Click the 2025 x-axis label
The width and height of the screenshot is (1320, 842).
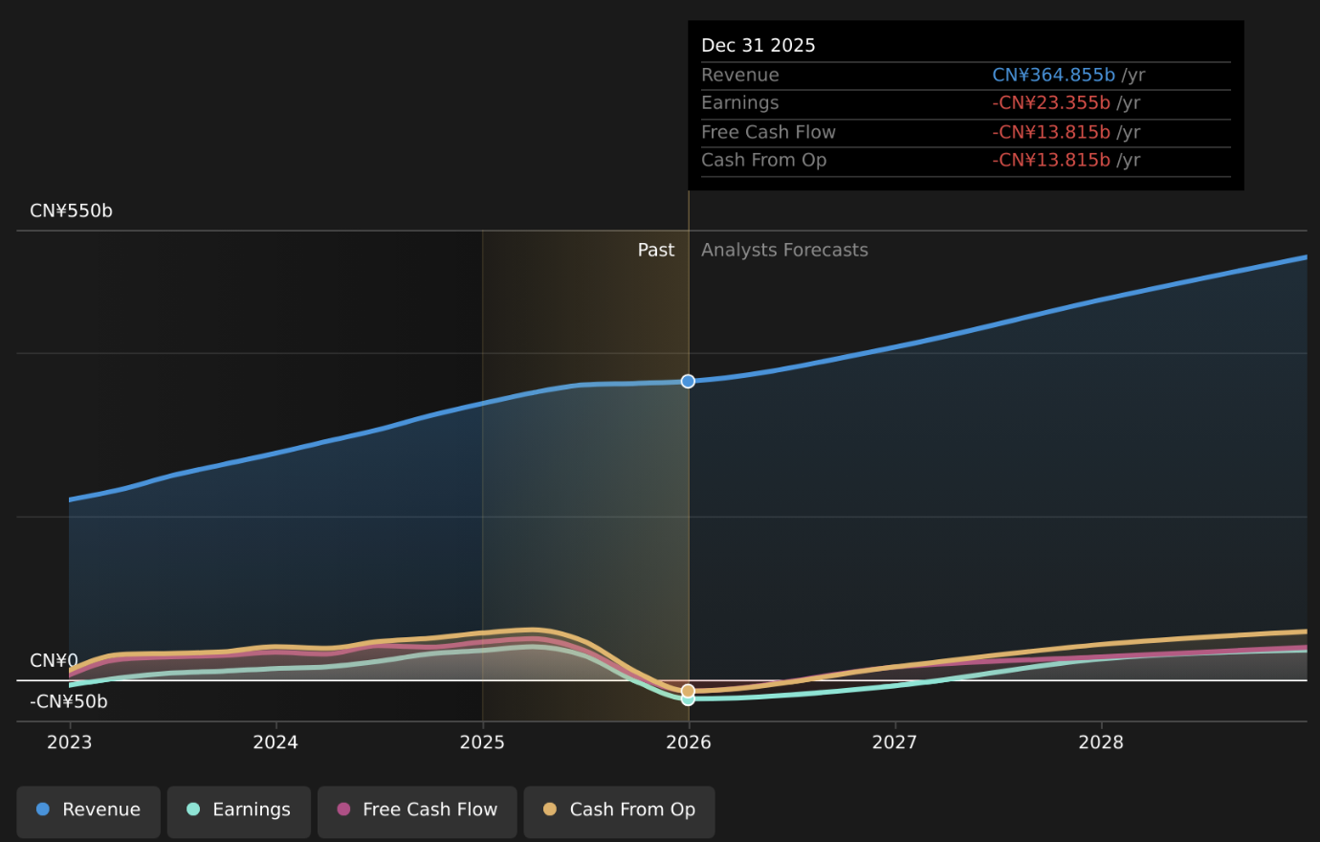[482, 742]
